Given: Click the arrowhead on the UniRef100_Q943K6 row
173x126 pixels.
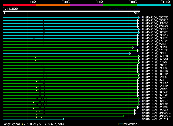Looking at the screenshot, I should click(x=138, y=66).
